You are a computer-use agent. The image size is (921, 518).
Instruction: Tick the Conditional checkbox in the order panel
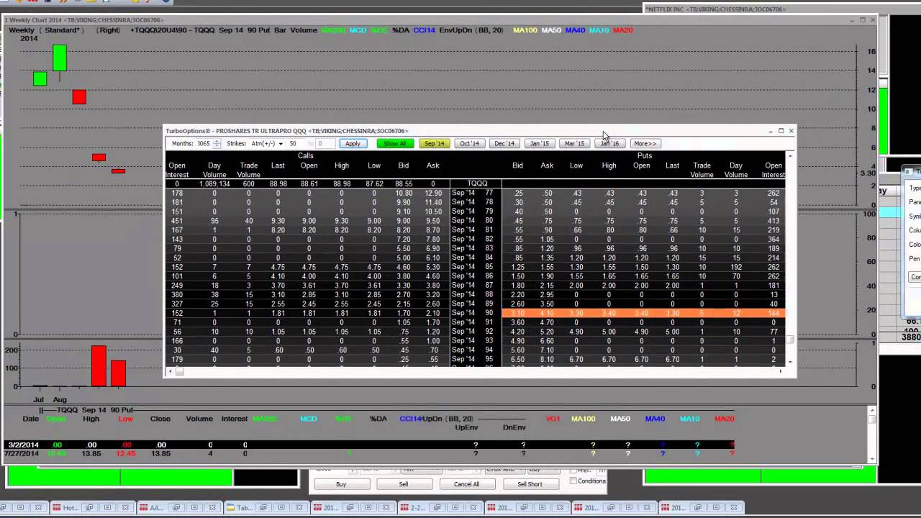pyautogui.click(x=573, y=481)
